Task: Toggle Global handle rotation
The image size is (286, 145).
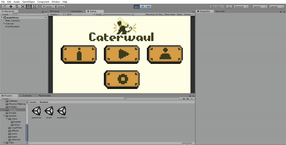Action: (59, 7)
